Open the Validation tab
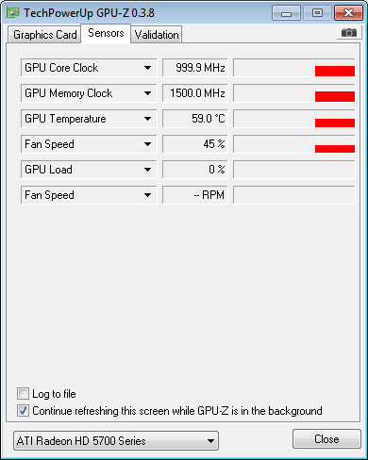 [x=157, y=35]
